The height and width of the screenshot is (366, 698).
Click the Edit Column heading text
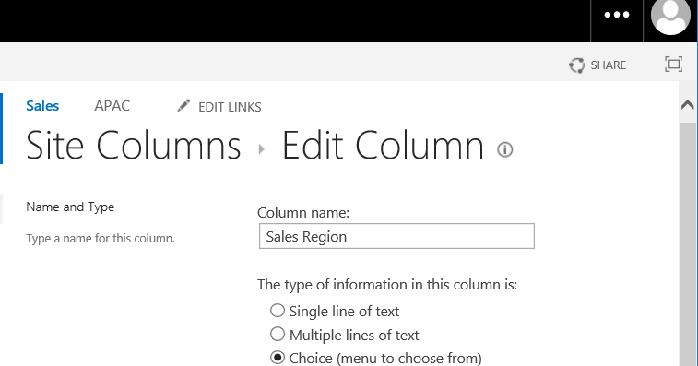point(383,145)
